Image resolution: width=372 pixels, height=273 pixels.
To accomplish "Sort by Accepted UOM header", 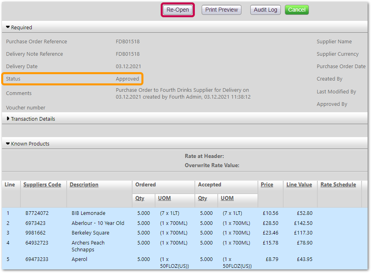I will click(x=227, y=198).
